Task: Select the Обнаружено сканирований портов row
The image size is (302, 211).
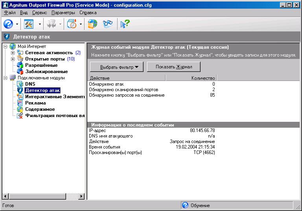Action: click(152, 90)
